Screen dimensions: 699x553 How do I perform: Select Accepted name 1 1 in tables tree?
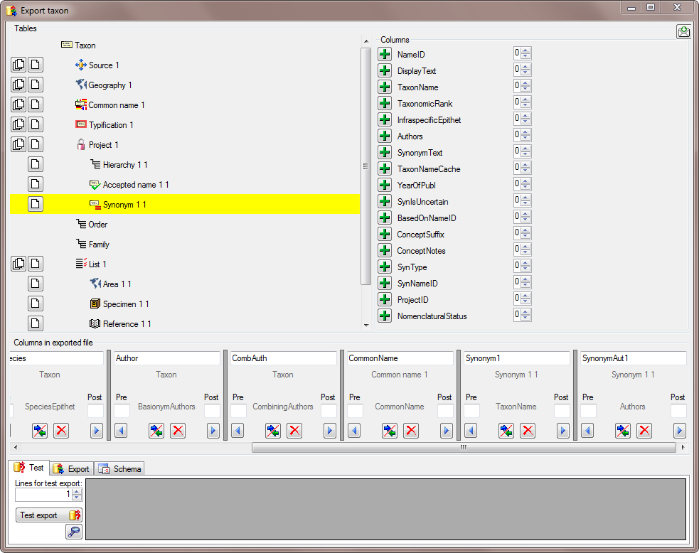[135, 185]
